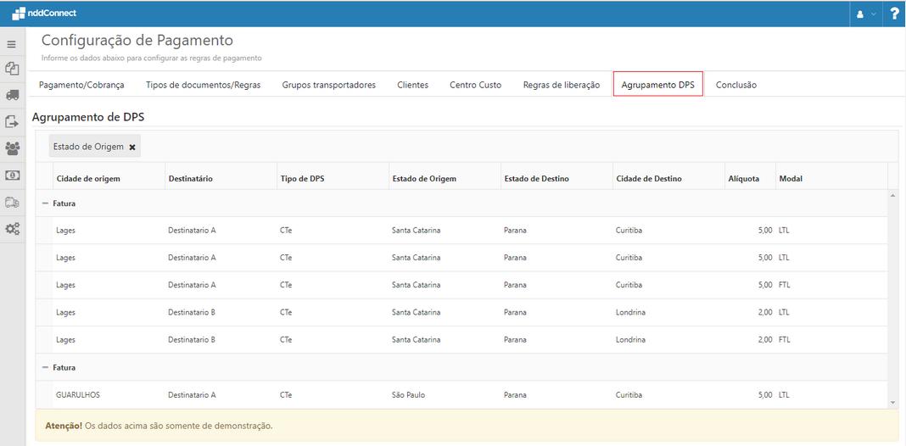Switch to the Pagamento/Cobrança tab
The width and height of the screenshot is (906, 446).
[x=81, y=85]
